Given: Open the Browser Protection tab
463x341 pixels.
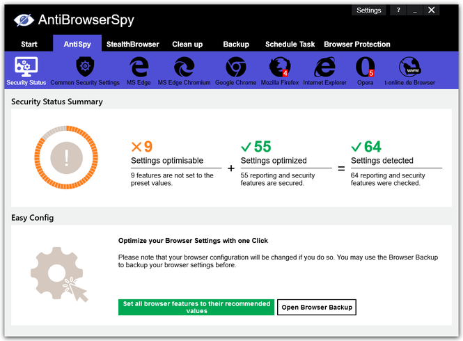Looking at the screenshot, I should point(357,44).
